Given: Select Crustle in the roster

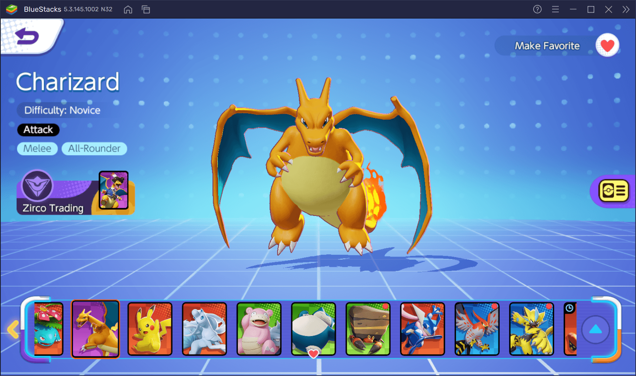Looking at the screenshot, I should click(x=368, y=329).
